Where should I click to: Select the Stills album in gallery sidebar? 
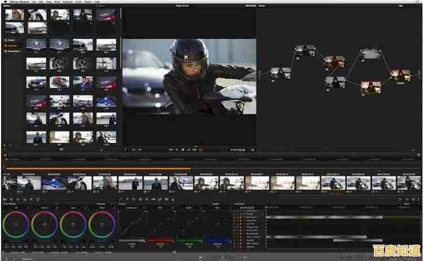[11, 41]
